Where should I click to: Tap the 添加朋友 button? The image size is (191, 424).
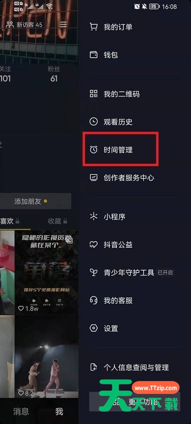pyautogui.click(x=35, y=201)
